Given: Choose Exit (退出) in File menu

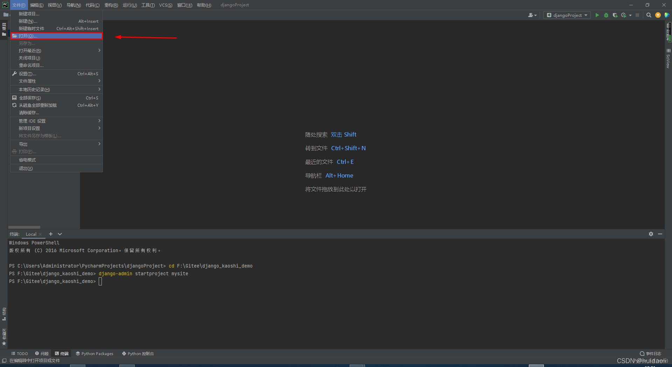Looking at the screenshot, I should coord(56,168).
